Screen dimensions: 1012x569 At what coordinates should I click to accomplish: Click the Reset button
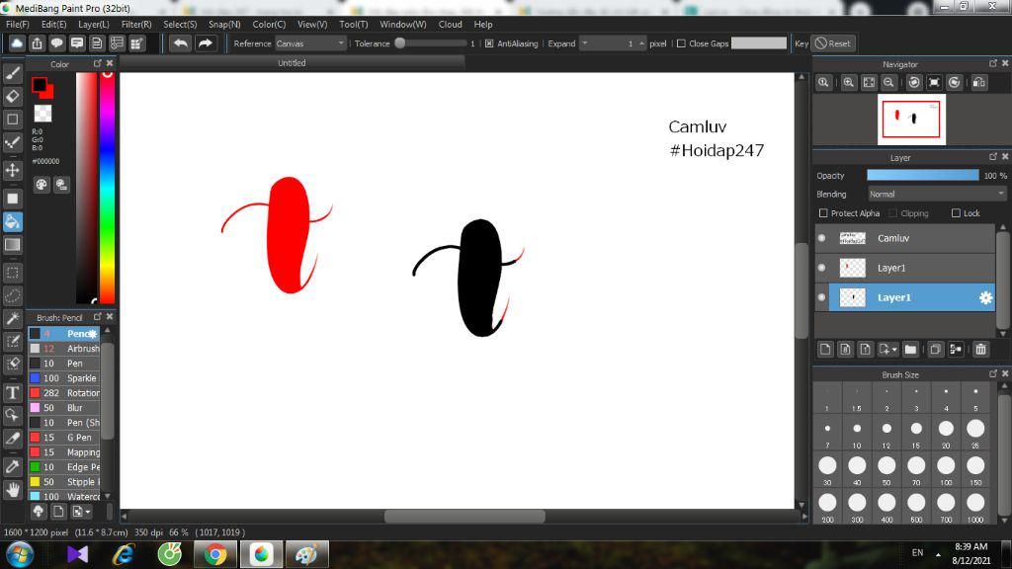[x=832, y=43]
